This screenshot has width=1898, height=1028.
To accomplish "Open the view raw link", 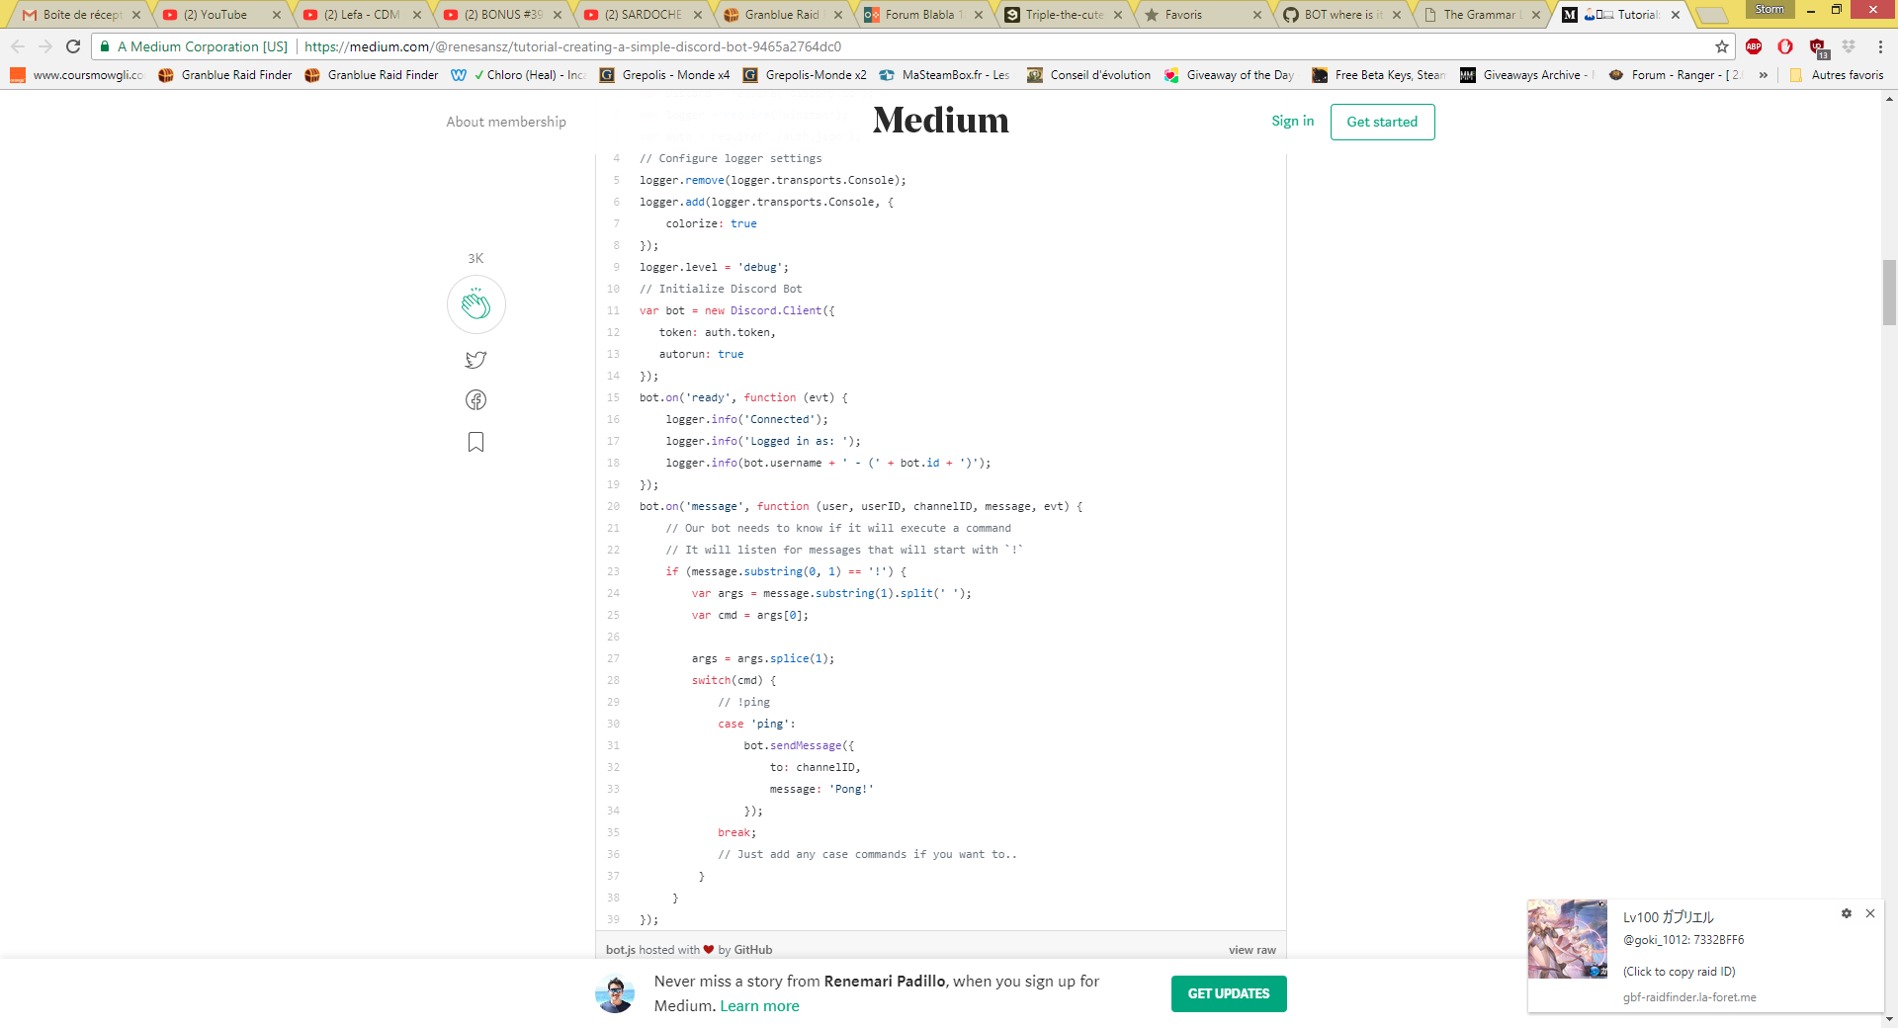I will [x=1251, y=949].
